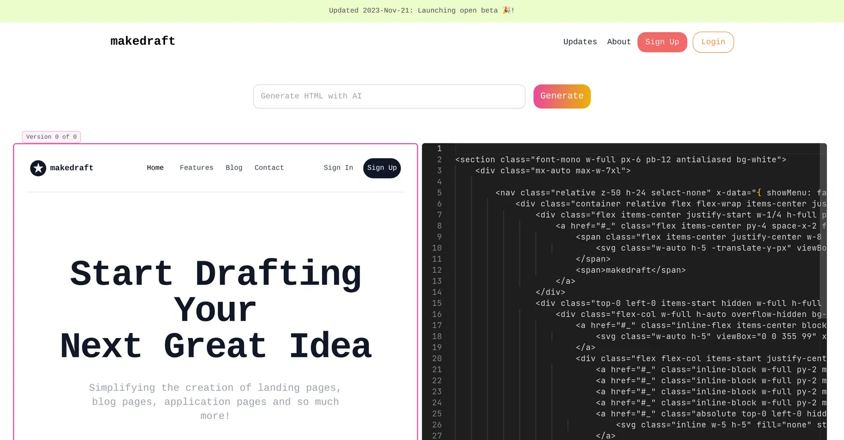
Task: Click the closing /span tag on line 11
Action: click(x=593, y=259)
